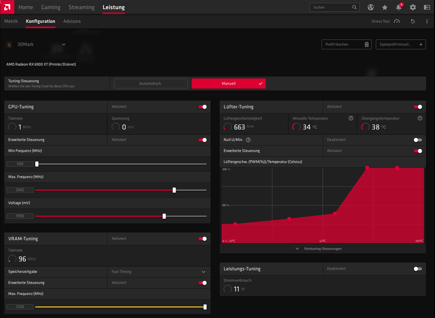435x318 pixels.
Task: Open the Advisors sub-tab
Action: [x=72, y=21]
